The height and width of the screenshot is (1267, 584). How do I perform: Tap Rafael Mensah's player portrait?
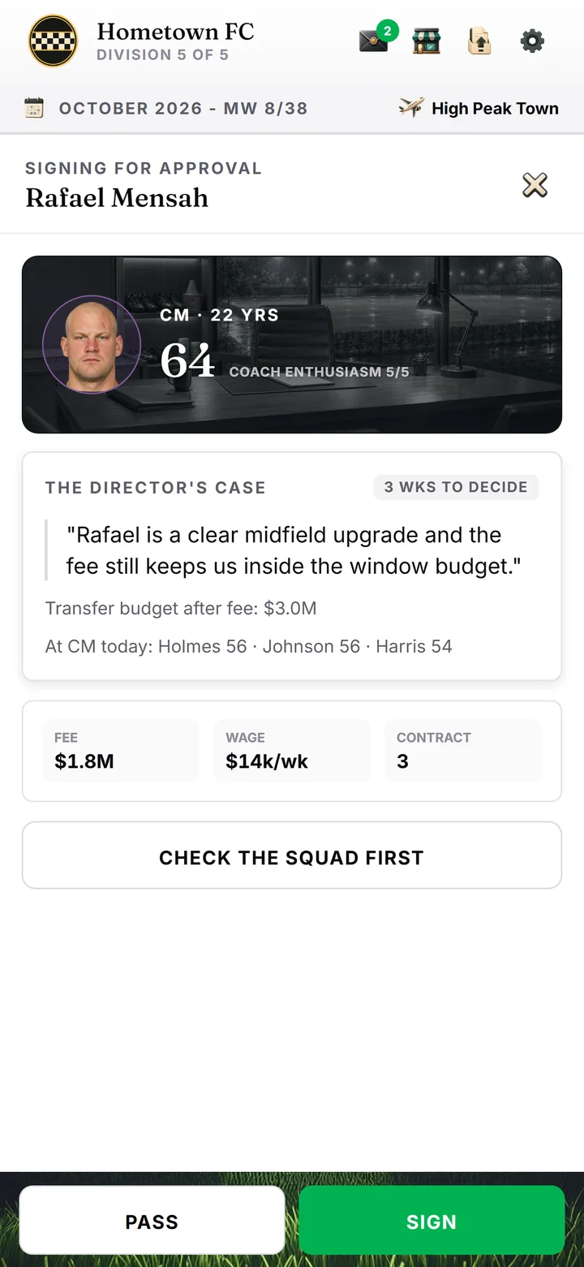[92, 345]
